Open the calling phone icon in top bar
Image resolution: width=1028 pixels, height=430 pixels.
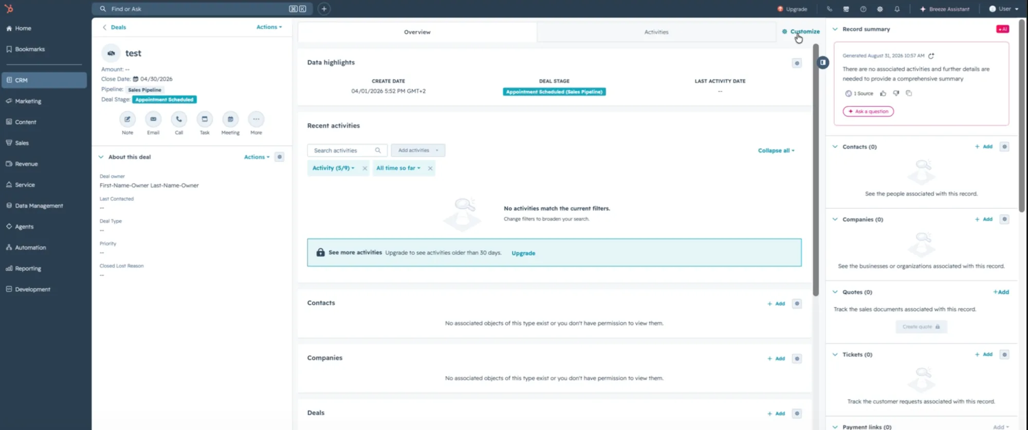[x=829, y=9]
